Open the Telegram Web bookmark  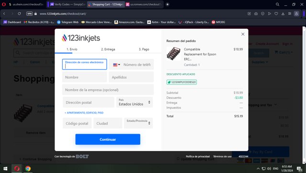pyautogui.click(x=68, y=22)
